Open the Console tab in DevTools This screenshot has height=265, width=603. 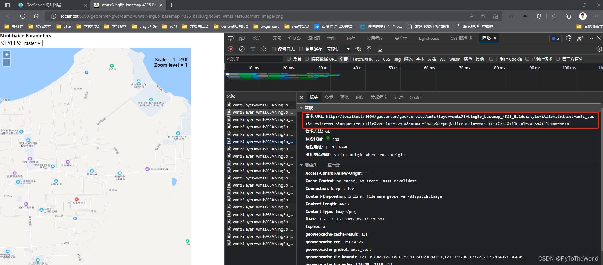[294, 38]
